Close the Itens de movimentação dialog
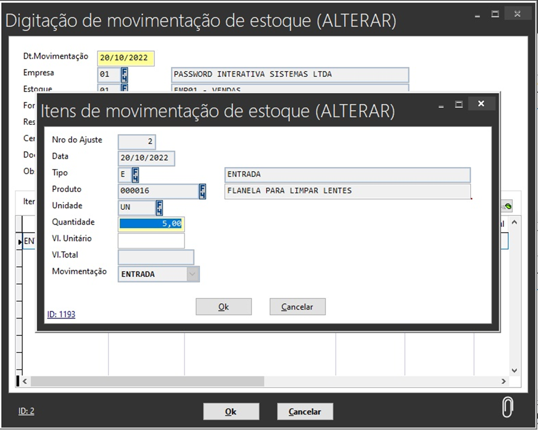This screenshot has height=431, width=538. tap(481, 104)
